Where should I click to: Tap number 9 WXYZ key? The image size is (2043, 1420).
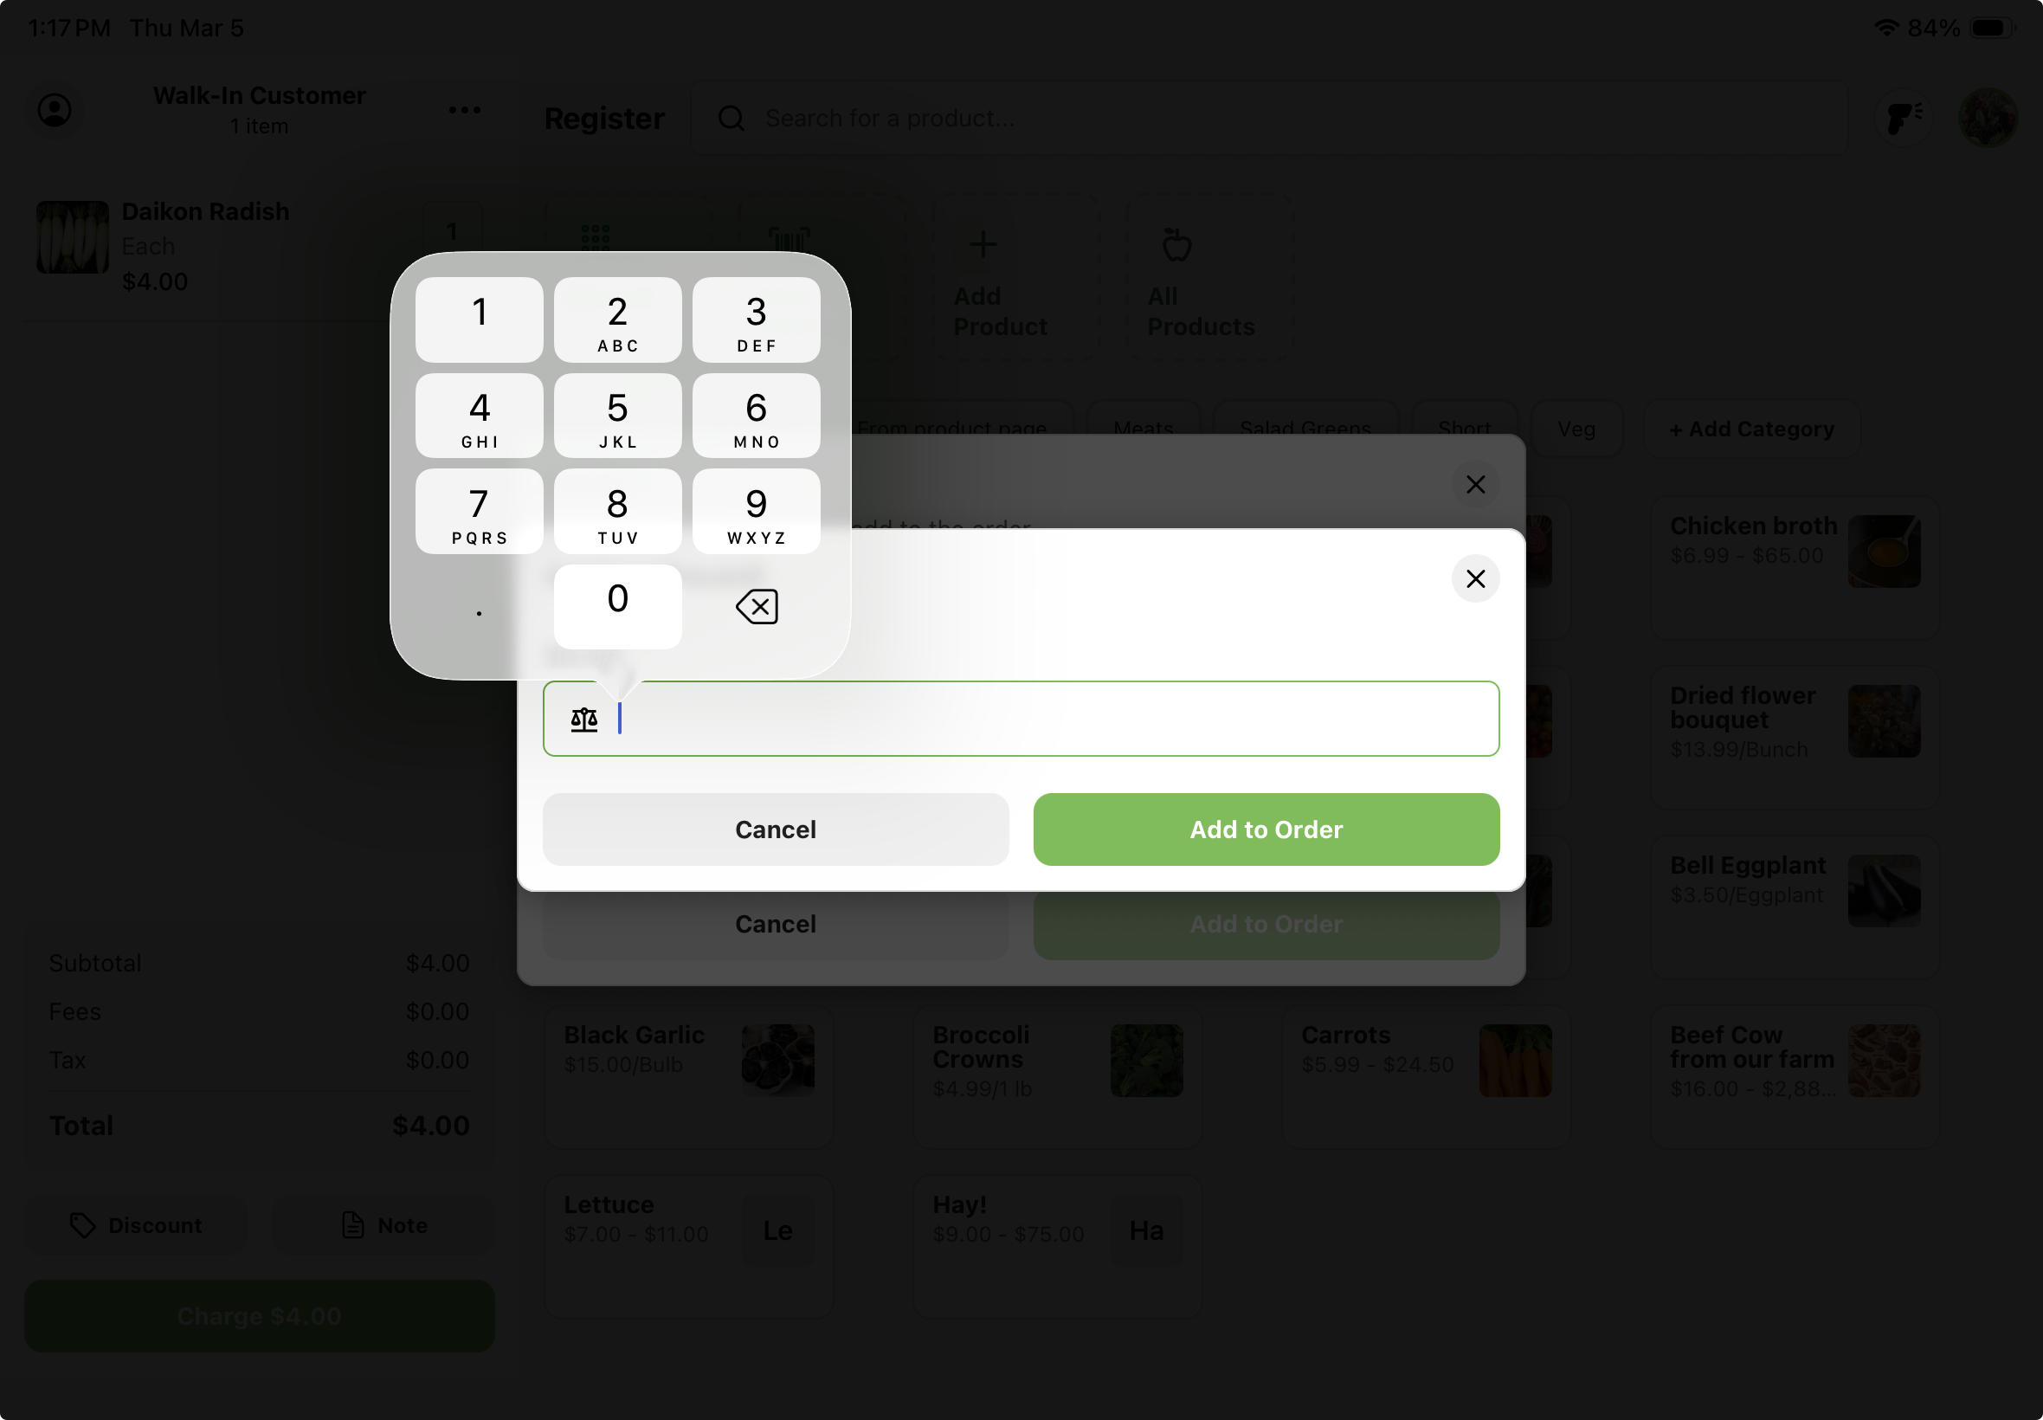[756, 513]
